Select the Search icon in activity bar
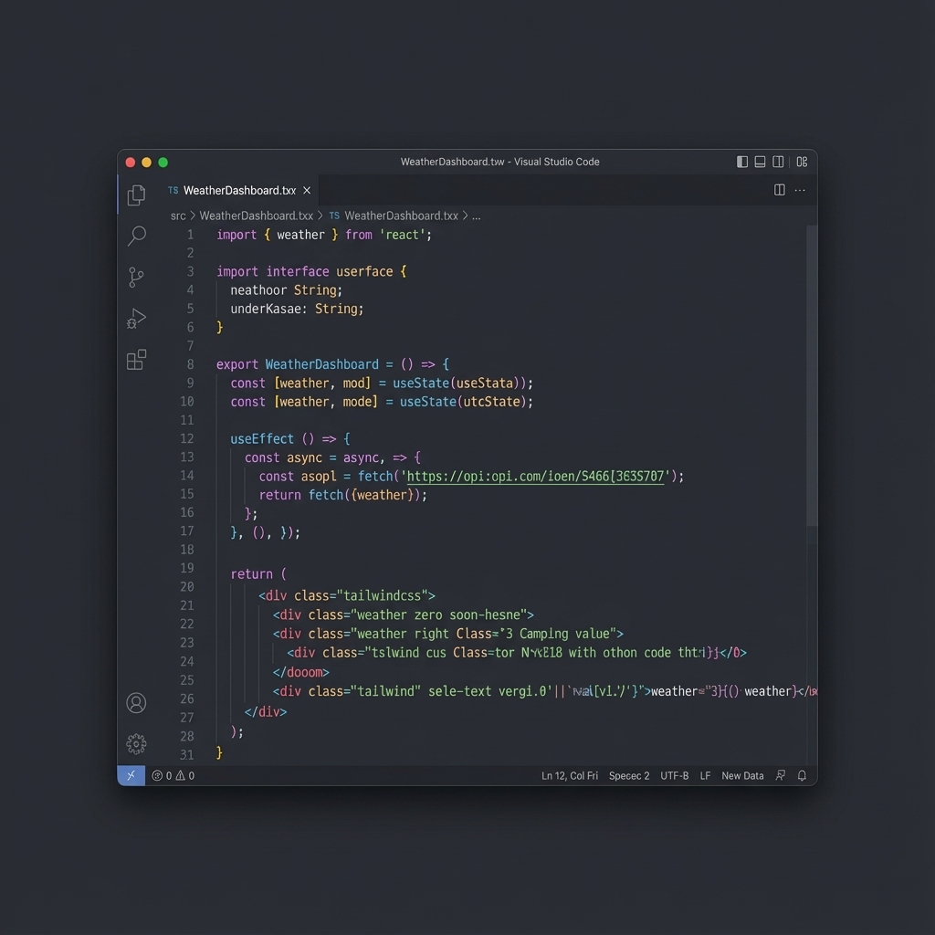This screenshot has height=935, width=935. 136,236
